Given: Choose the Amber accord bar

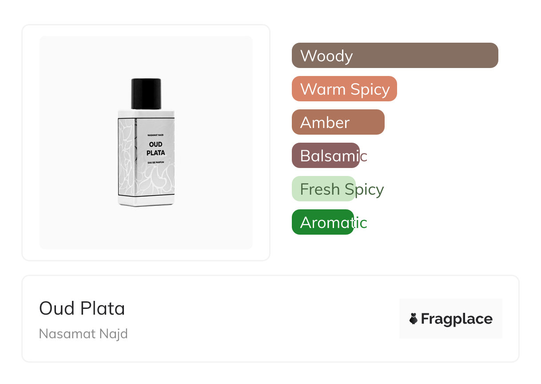Looking at the screenshot, I should point(338,122).
